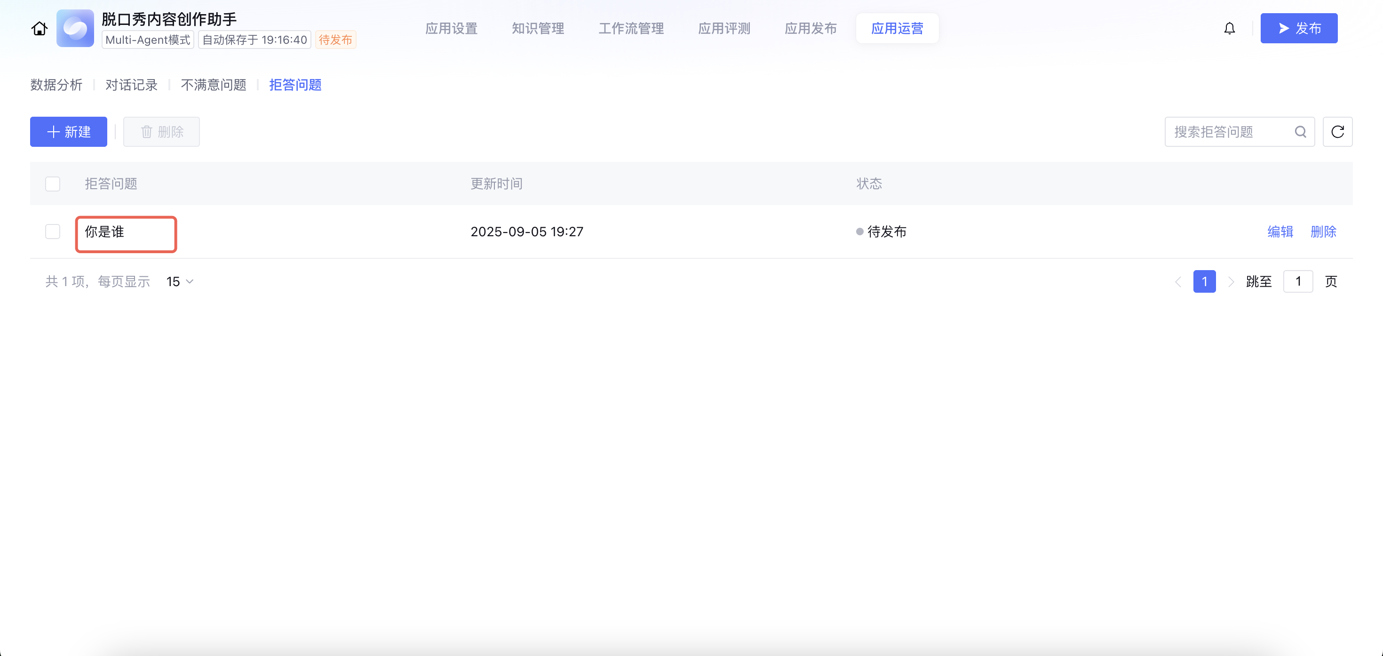The width and height of the screenshot is (1383, 656).
Task: Toggle the select-all header checkbox
Action: tap(53, 184)
